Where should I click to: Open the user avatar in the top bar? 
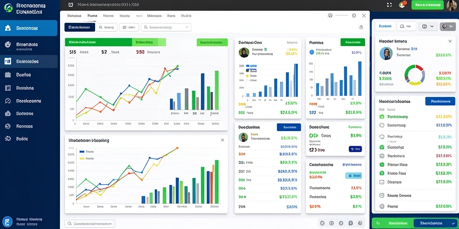[452, 5]
